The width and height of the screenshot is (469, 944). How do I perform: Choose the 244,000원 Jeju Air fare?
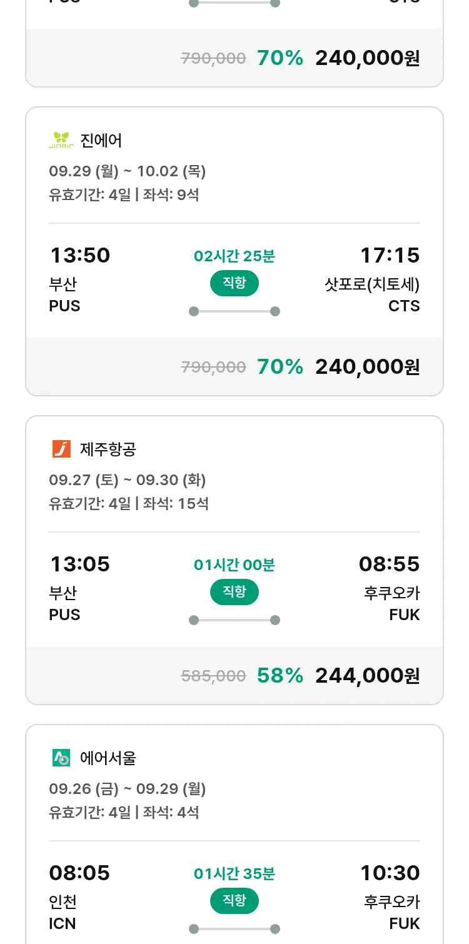click(367, 675)
